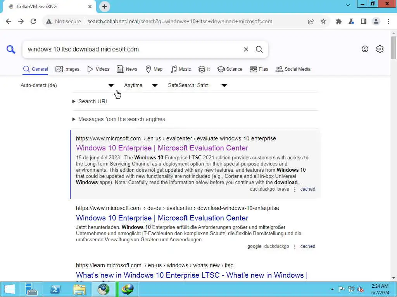The height and width of the screenshot is (297, 397).
Task: Open Anytime time range dropdown
Action: point(141,85)
